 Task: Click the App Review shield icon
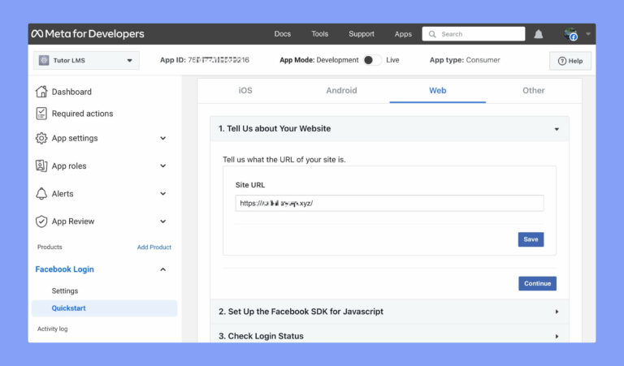click(x=41, y=222)
